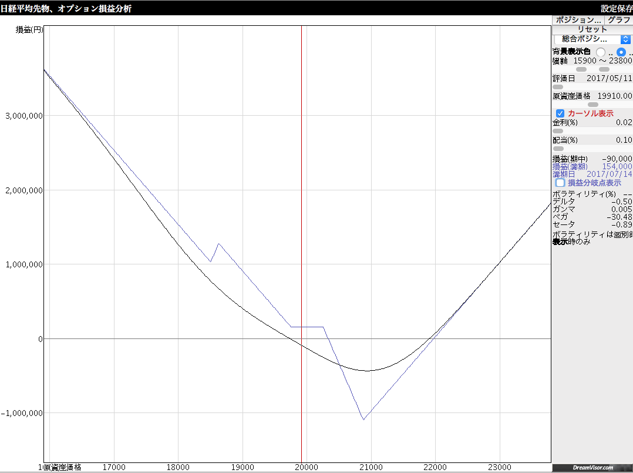
Task: Open the ポジション tab
Action: [578, 19]
